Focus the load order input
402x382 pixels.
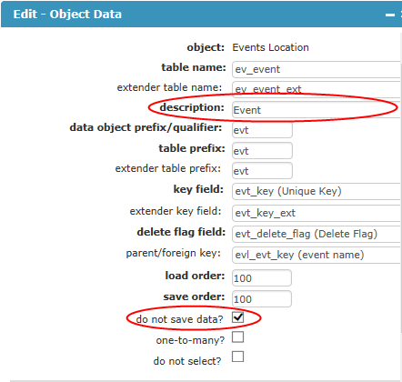pos(262,278)
